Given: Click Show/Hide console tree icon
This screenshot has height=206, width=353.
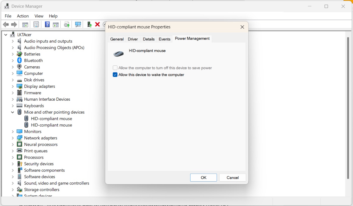Looking at the screenshot, I should tap(25, 25).
